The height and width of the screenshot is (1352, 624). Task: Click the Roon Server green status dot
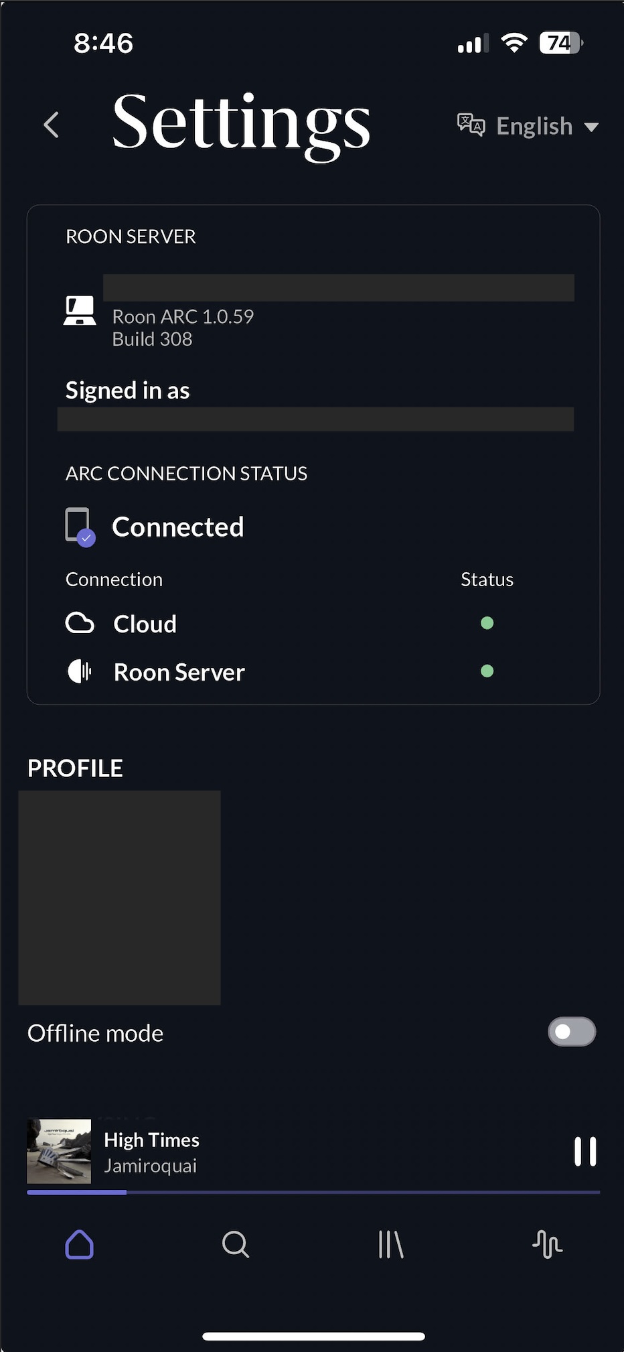click(x=487, y=671)
